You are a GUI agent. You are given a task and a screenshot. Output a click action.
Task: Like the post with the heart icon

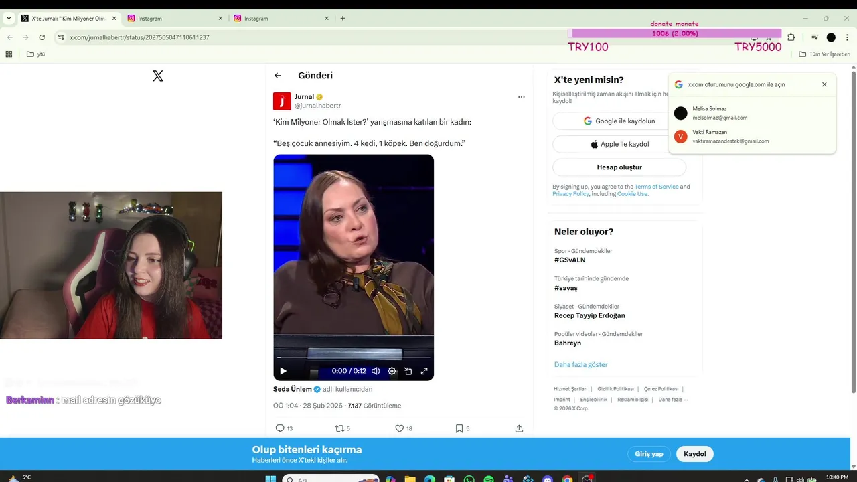point(399,428)
